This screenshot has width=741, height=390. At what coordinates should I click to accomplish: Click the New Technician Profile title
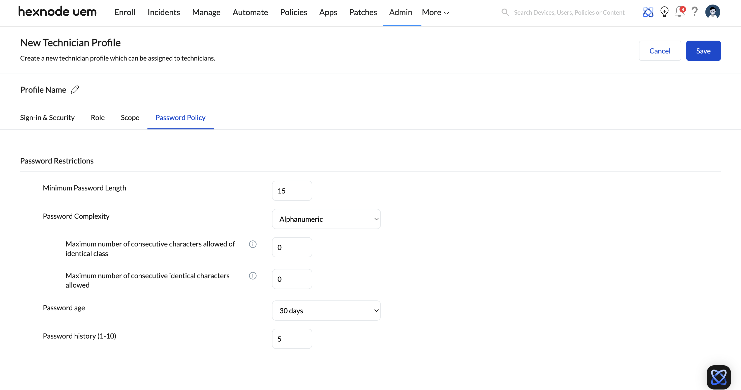pos(70,43)
